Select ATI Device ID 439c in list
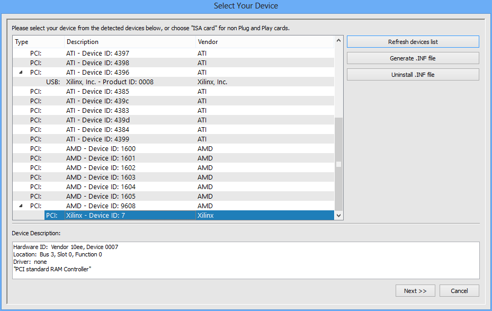Image resolution: width=492 pixels, height=311 pixels. pyautogui.click(x=97, y=101)
